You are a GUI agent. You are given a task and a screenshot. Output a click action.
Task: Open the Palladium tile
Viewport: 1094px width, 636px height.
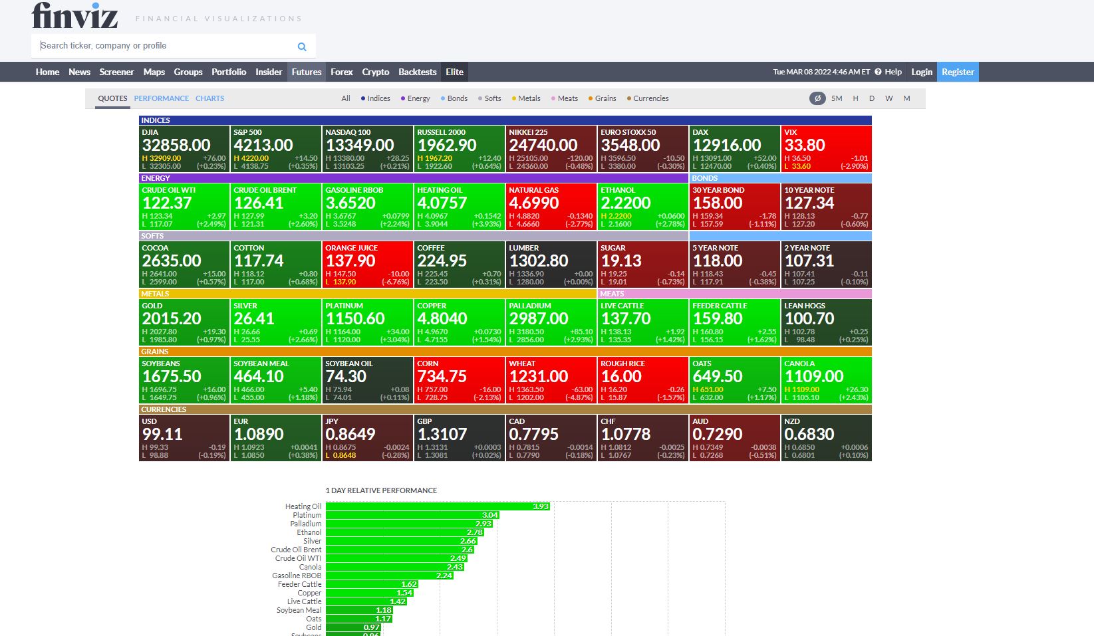click(551, 322)
